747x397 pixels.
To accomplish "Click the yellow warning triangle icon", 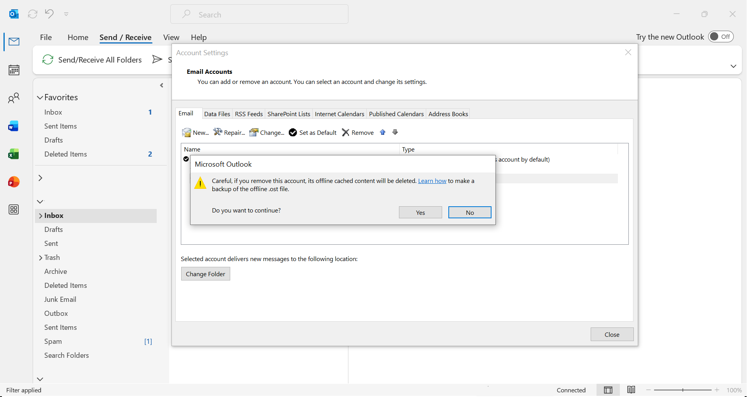I will pos(200,183).
